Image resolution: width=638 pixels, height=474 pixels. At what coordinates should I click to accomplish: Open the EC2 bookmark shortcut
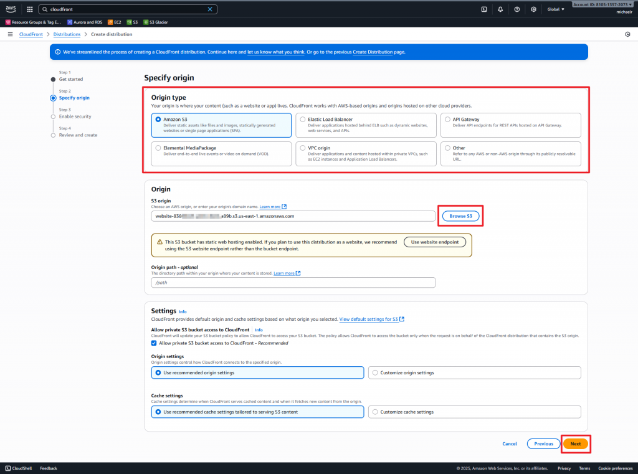115,22
